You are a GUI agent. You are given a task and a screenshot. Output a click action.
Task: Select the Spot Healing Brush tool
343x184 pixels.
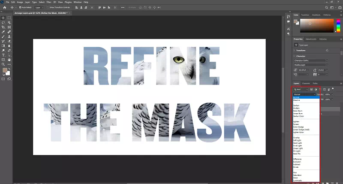pyautogui.click(x=9, y=32)
